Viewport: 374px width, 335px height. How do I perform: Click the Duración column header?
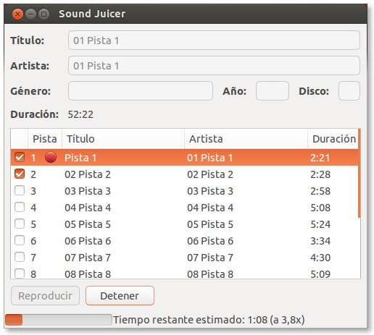point(333,139)
